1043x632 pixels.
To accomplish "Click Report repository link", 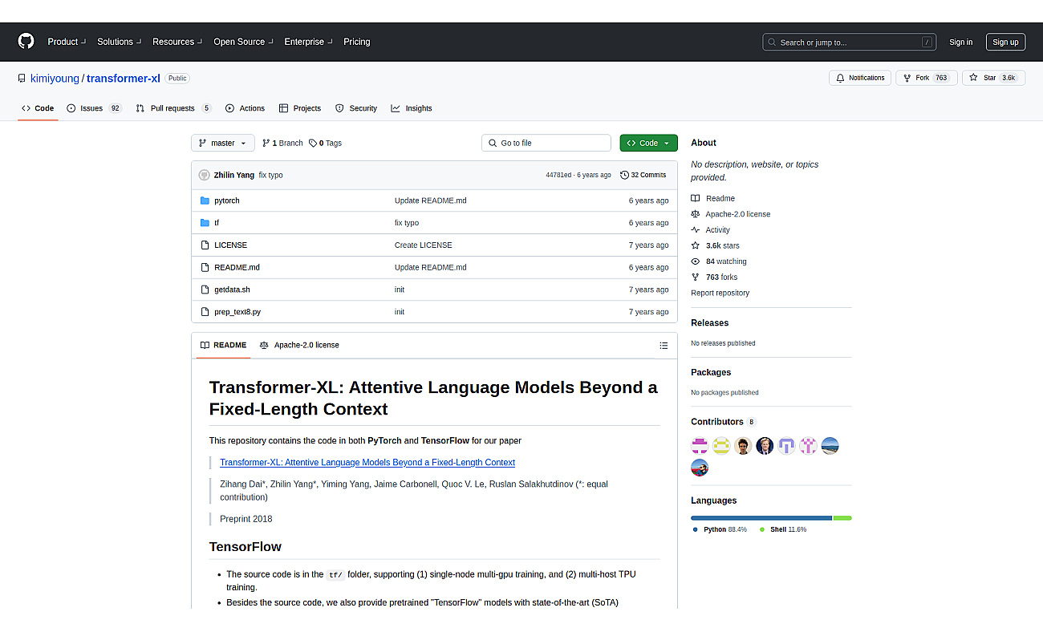I will (x=720, y=293).
